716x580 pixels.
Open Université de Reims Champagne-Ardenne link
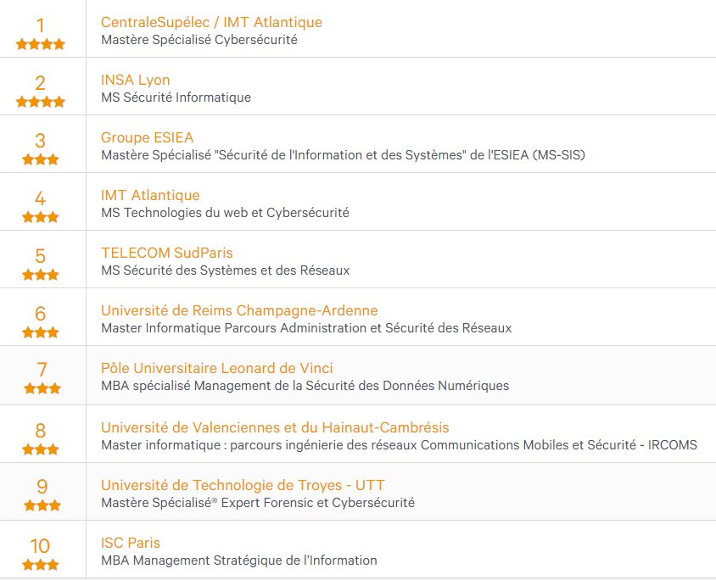pos(239,310)
